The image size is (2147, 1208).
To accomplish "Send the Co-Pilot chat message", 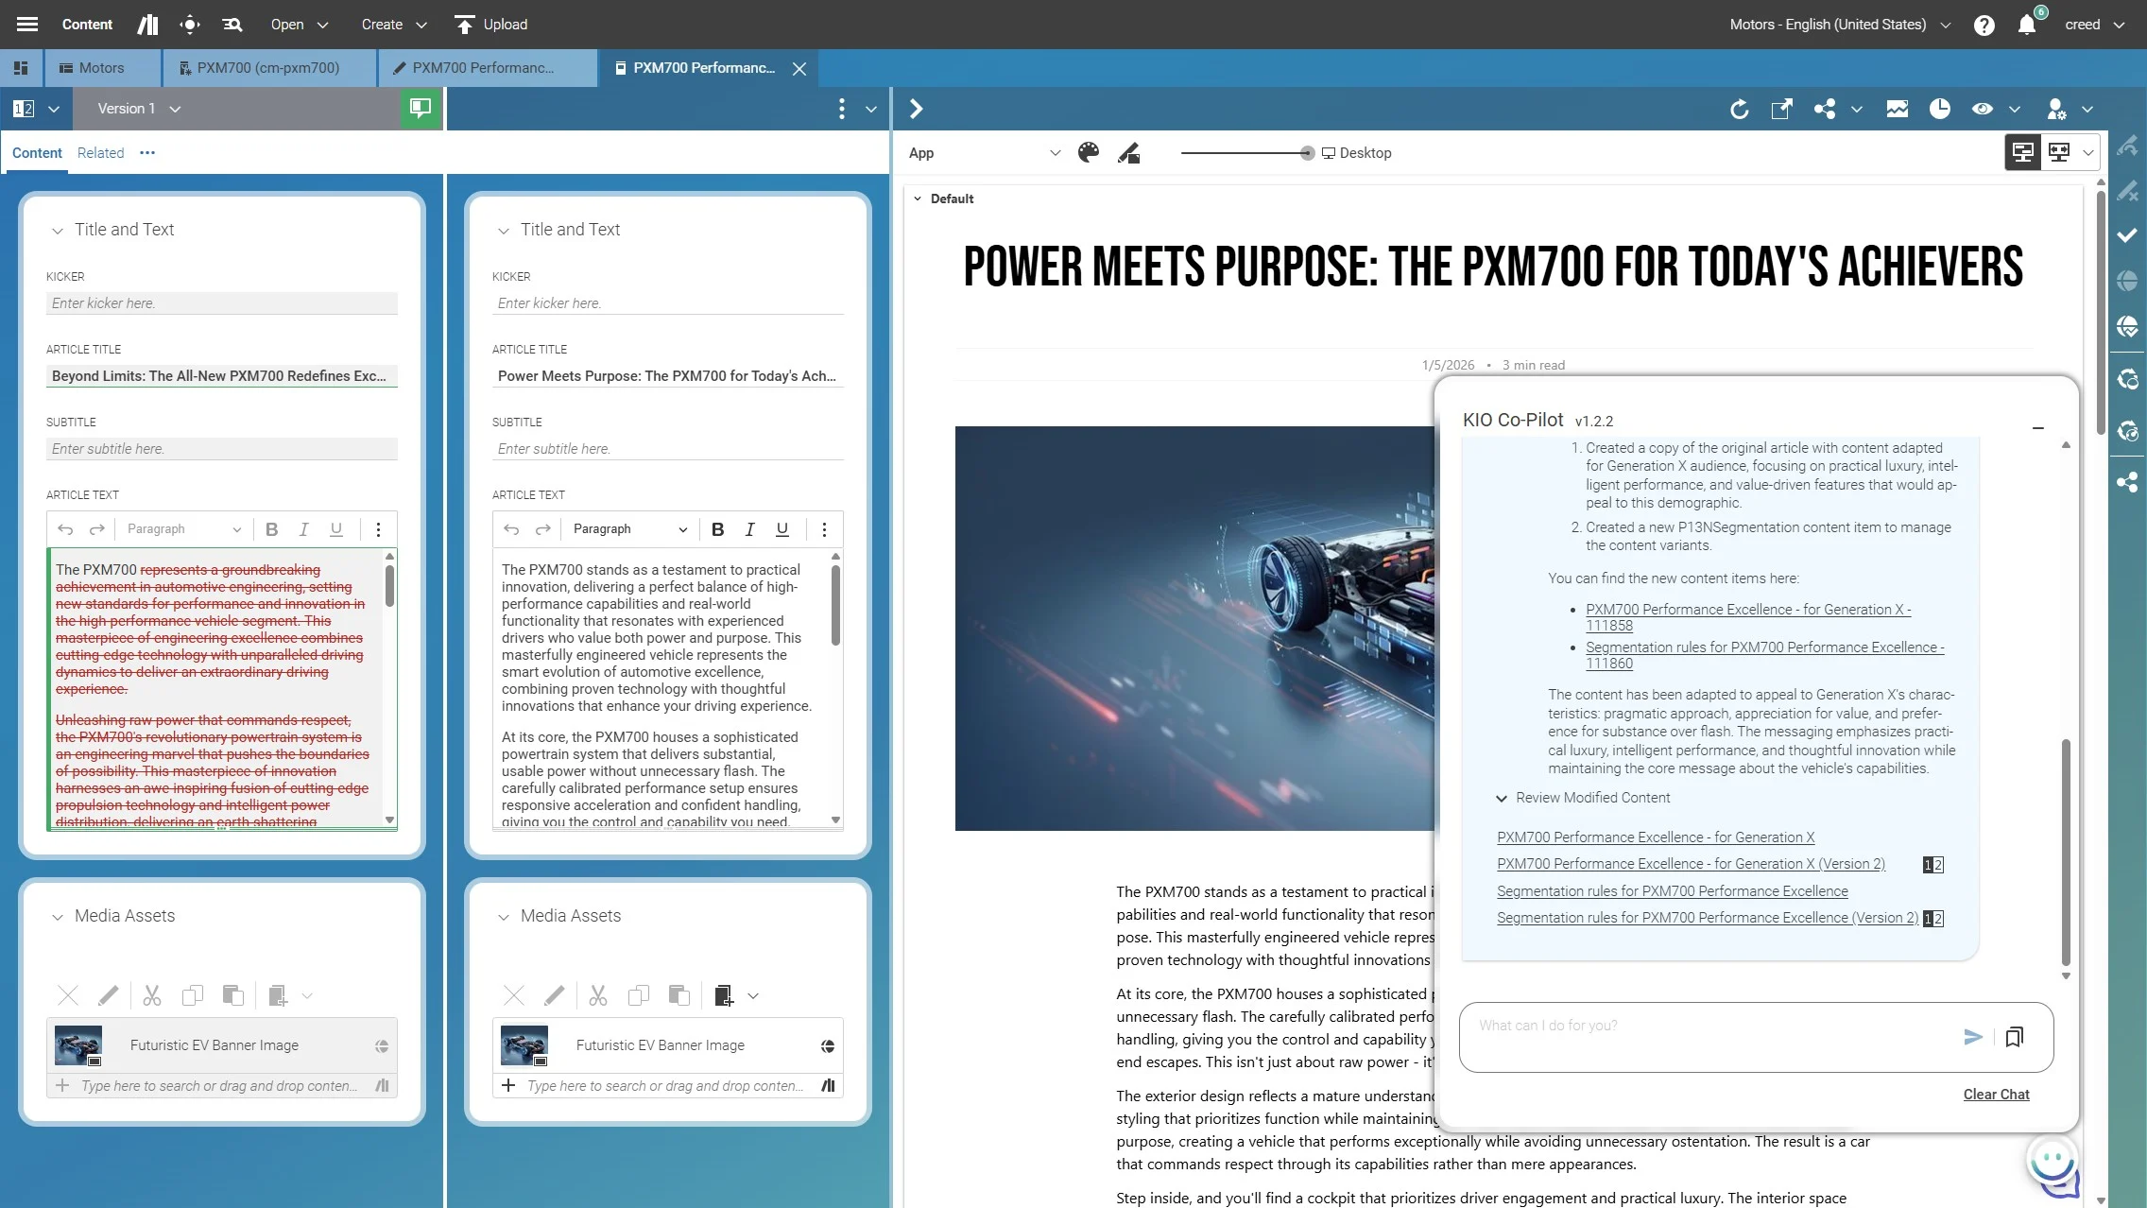I will [x=1973, y=1037].
